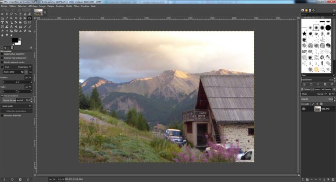The width and height of the screenshot is (336, 182).
Task: Open the layer Mode 'Normal' dropdown
Action: (x=322, y=94)
